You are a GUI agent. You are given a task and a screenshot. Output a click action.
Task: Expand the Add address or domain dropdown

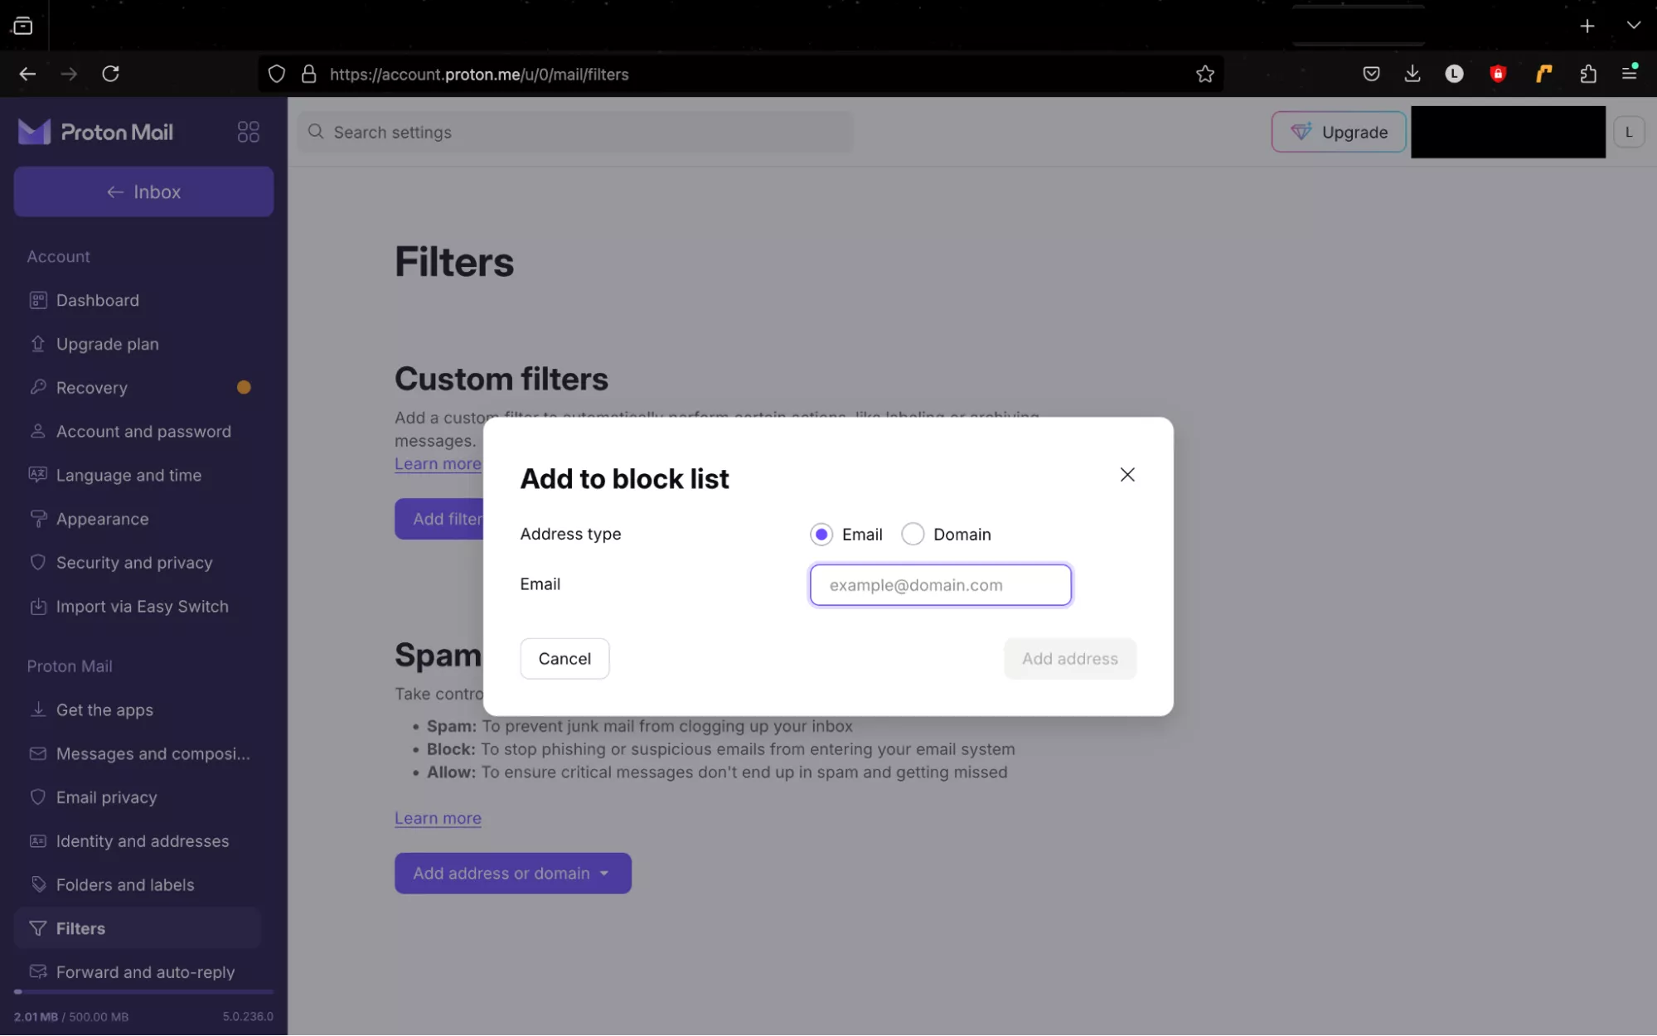click(x=512, y=873)
